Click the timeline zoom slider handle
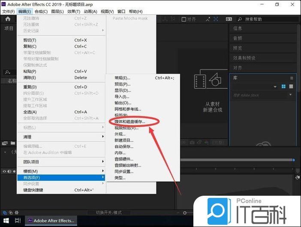The height and width of the screenshot is (227, 301). point(185,212)
